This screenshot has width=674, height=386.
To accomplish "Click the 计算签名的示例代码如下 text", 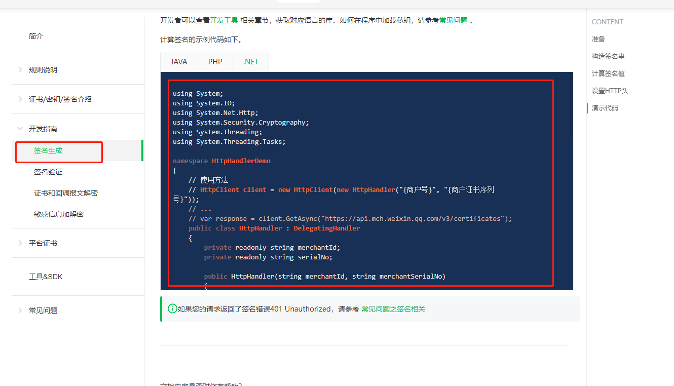I will (x=201, y=40).
